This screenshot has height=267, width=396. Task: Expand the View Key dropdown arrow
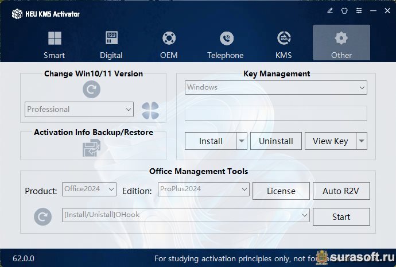click(362, 141)
